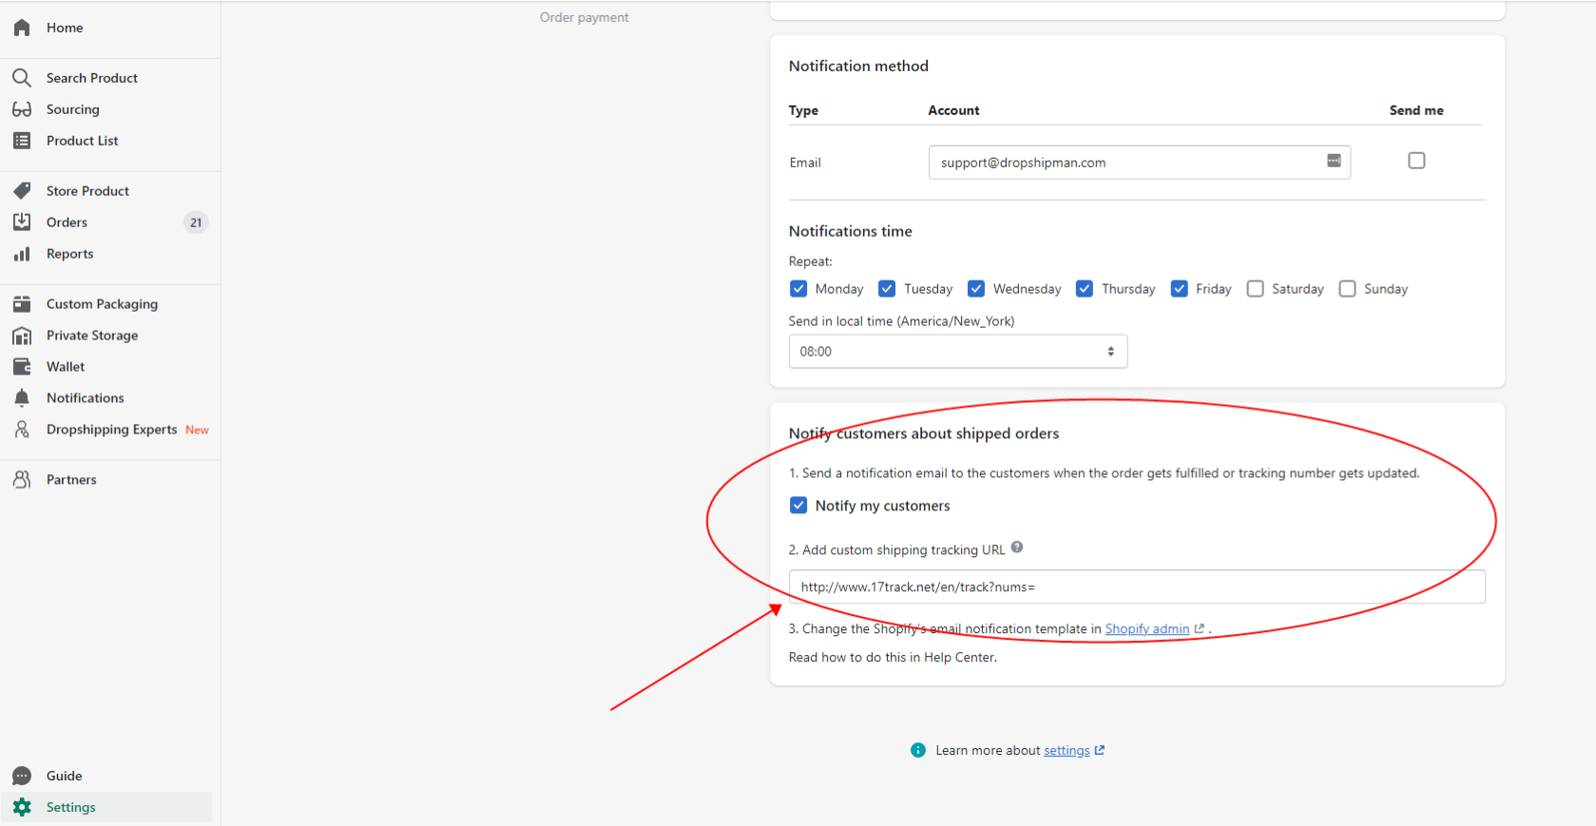Screen dimensions: 1596x826
Task: Click the Guide chat bubble icon
Action: coord(22,776)
